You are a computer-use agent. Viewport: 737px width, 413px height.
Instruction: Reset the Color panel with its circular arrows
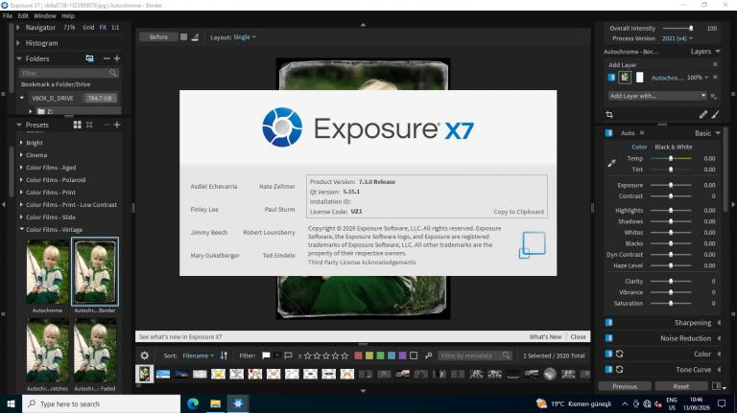(x=620, y=354)
